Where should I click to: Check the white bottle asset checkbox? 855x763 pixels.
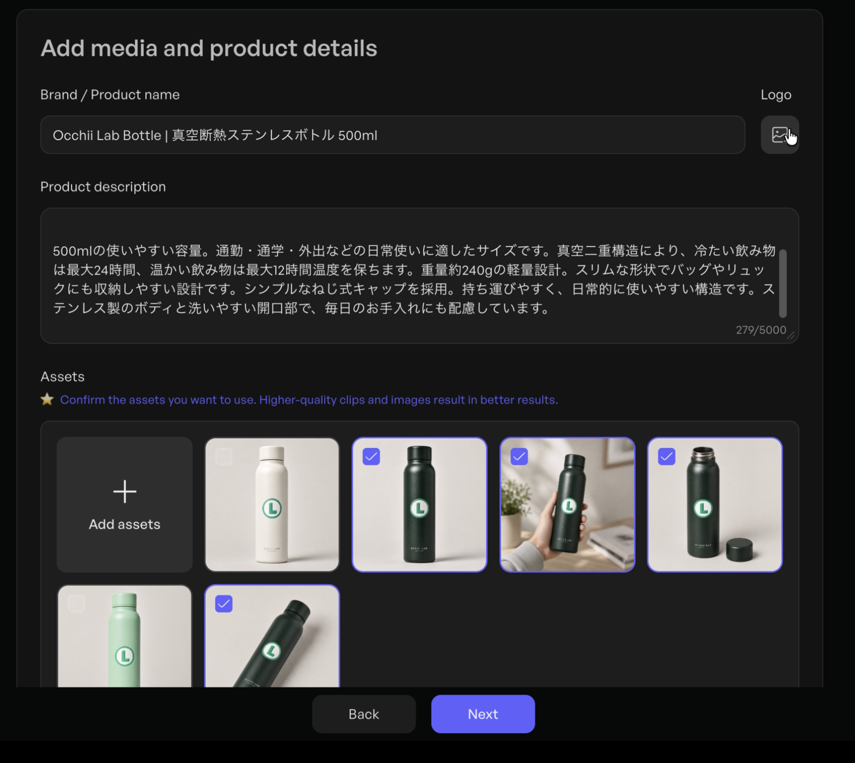pyautogui.click(x=224, y=456)
